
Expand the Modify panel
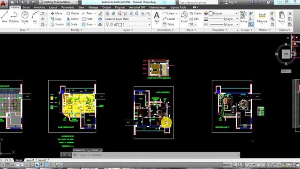(77, 30)
